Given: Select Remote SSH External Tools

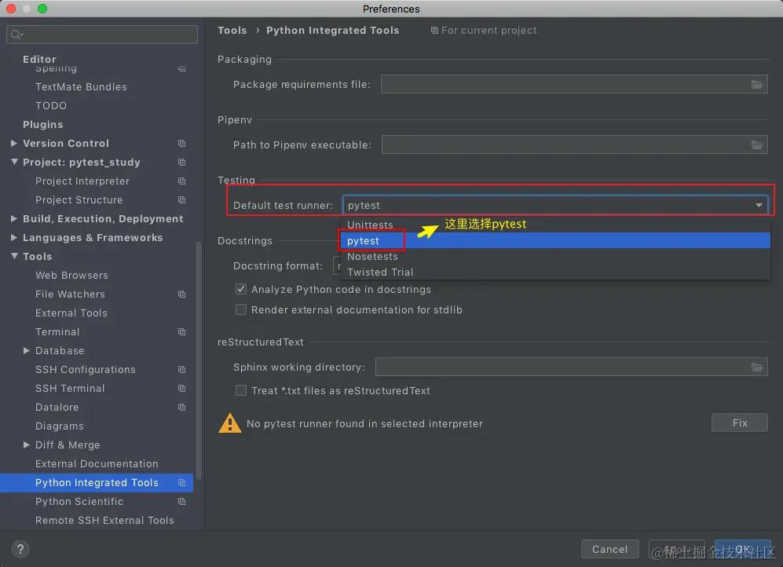Looking at the screenshot, I should pos(104,521).
